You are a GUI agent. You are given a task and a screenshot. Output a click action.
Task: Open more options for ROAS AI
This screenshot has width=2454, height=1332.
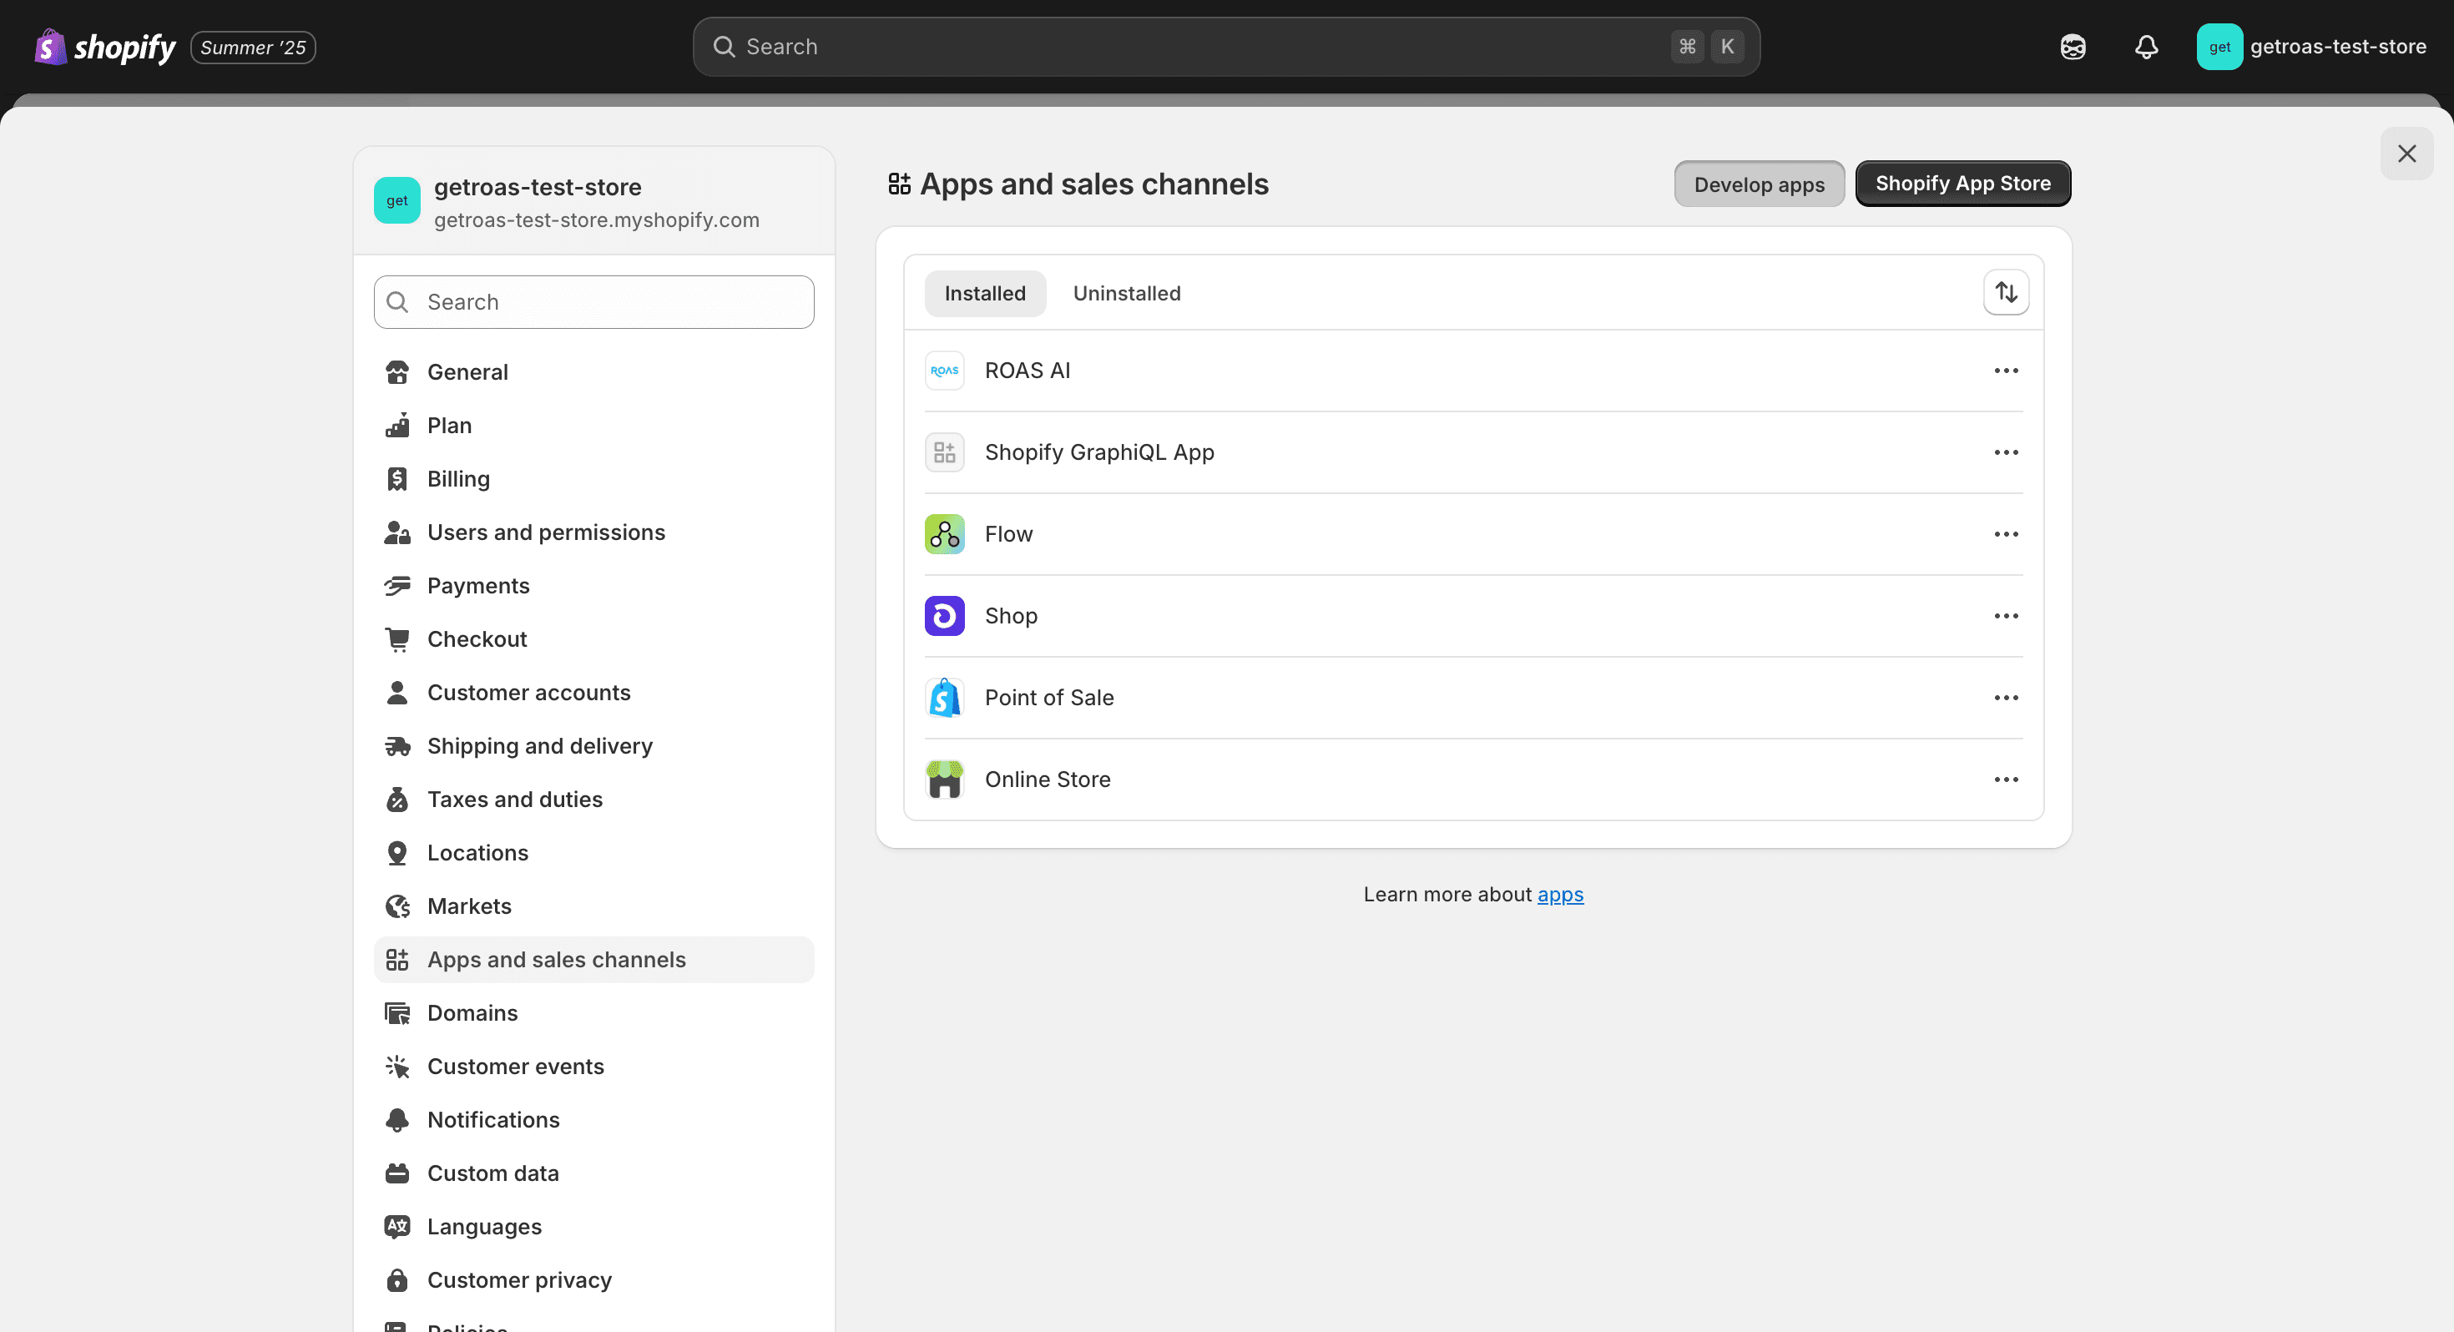(2007, 371)
